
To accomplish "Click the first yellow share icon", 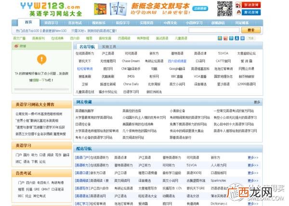I will [x=220, y=39].
